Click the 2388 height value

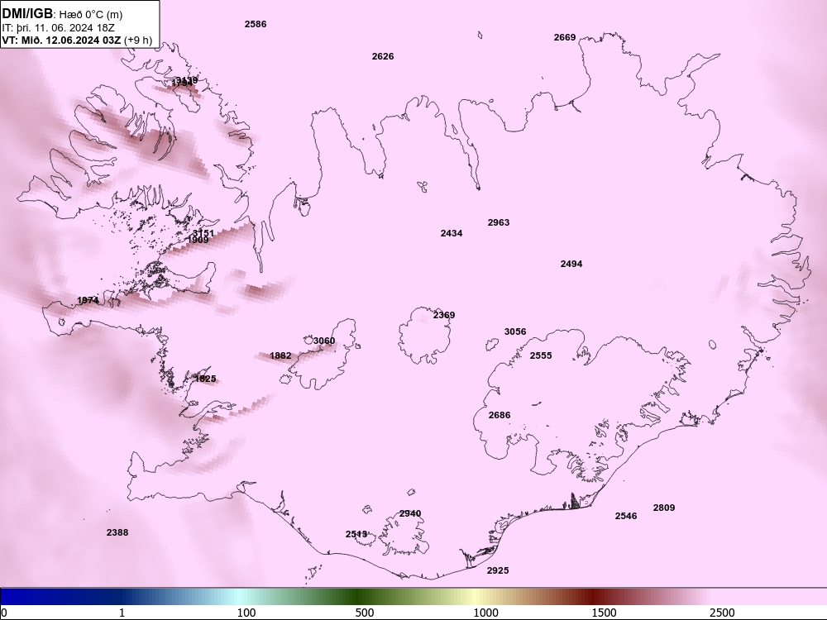[x=117, y=532]
